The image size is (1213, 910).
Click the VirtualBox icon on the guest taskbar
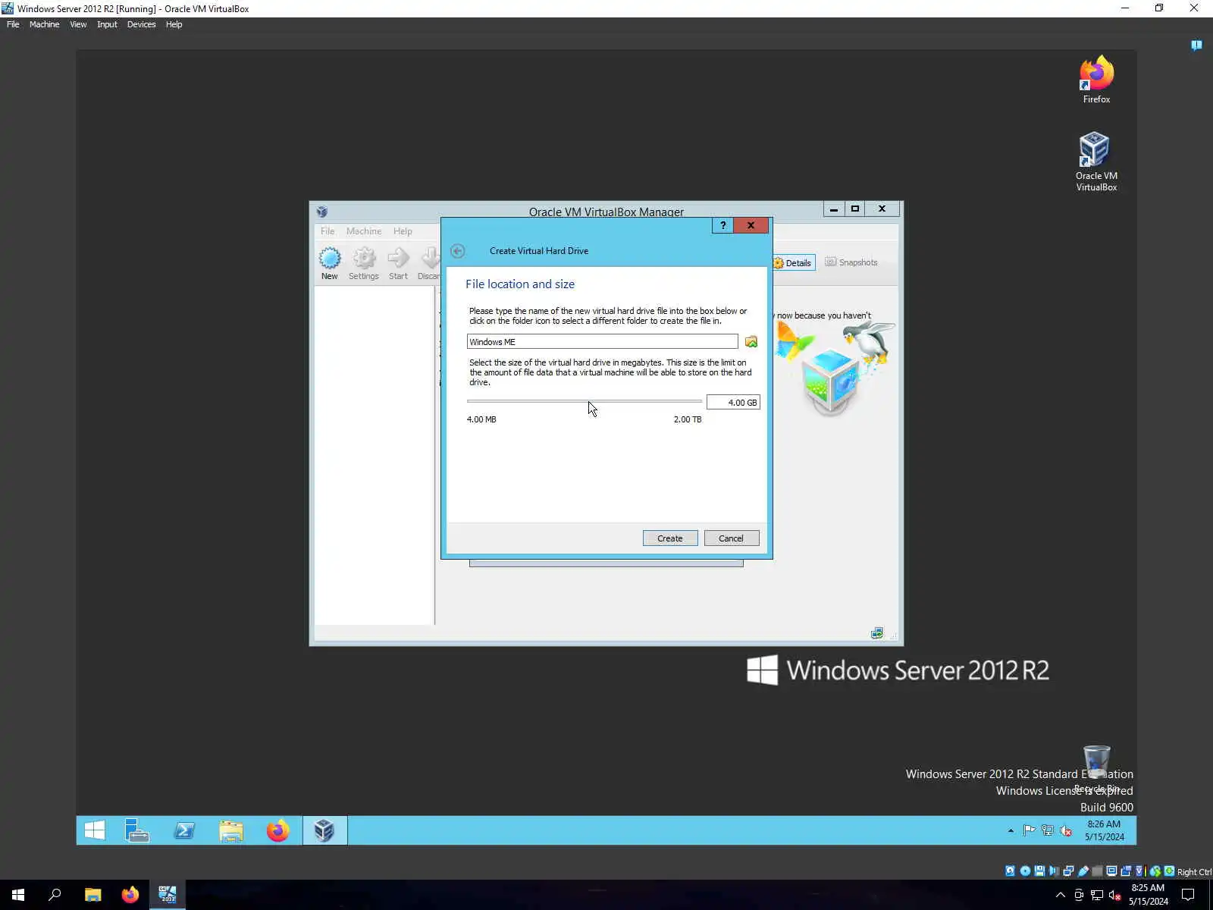tap(324, 830)
